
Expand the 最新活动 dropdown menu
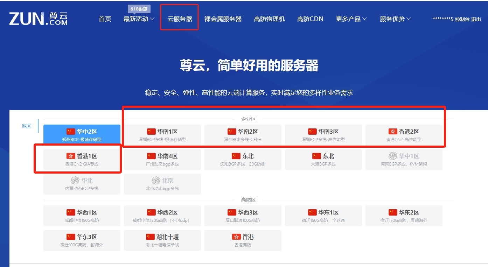click(x=139, y=19)
